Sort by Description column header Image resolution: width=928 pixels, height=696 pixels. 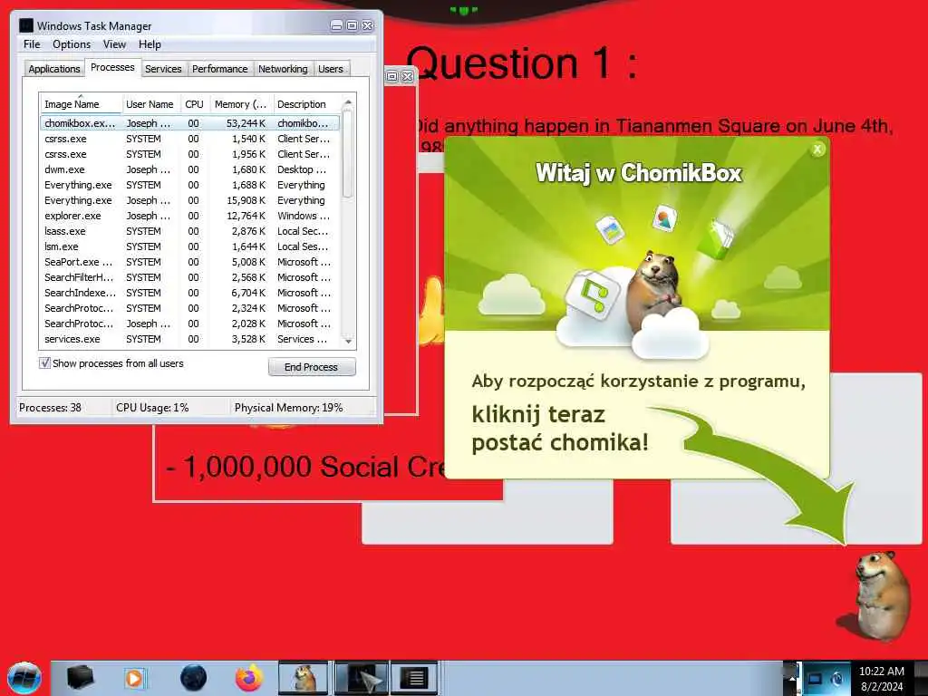306,104
